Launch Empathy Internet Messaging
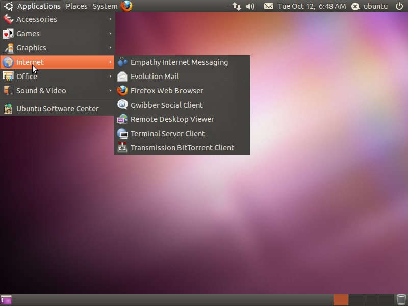The image size is (408, 306). point(183,62)
